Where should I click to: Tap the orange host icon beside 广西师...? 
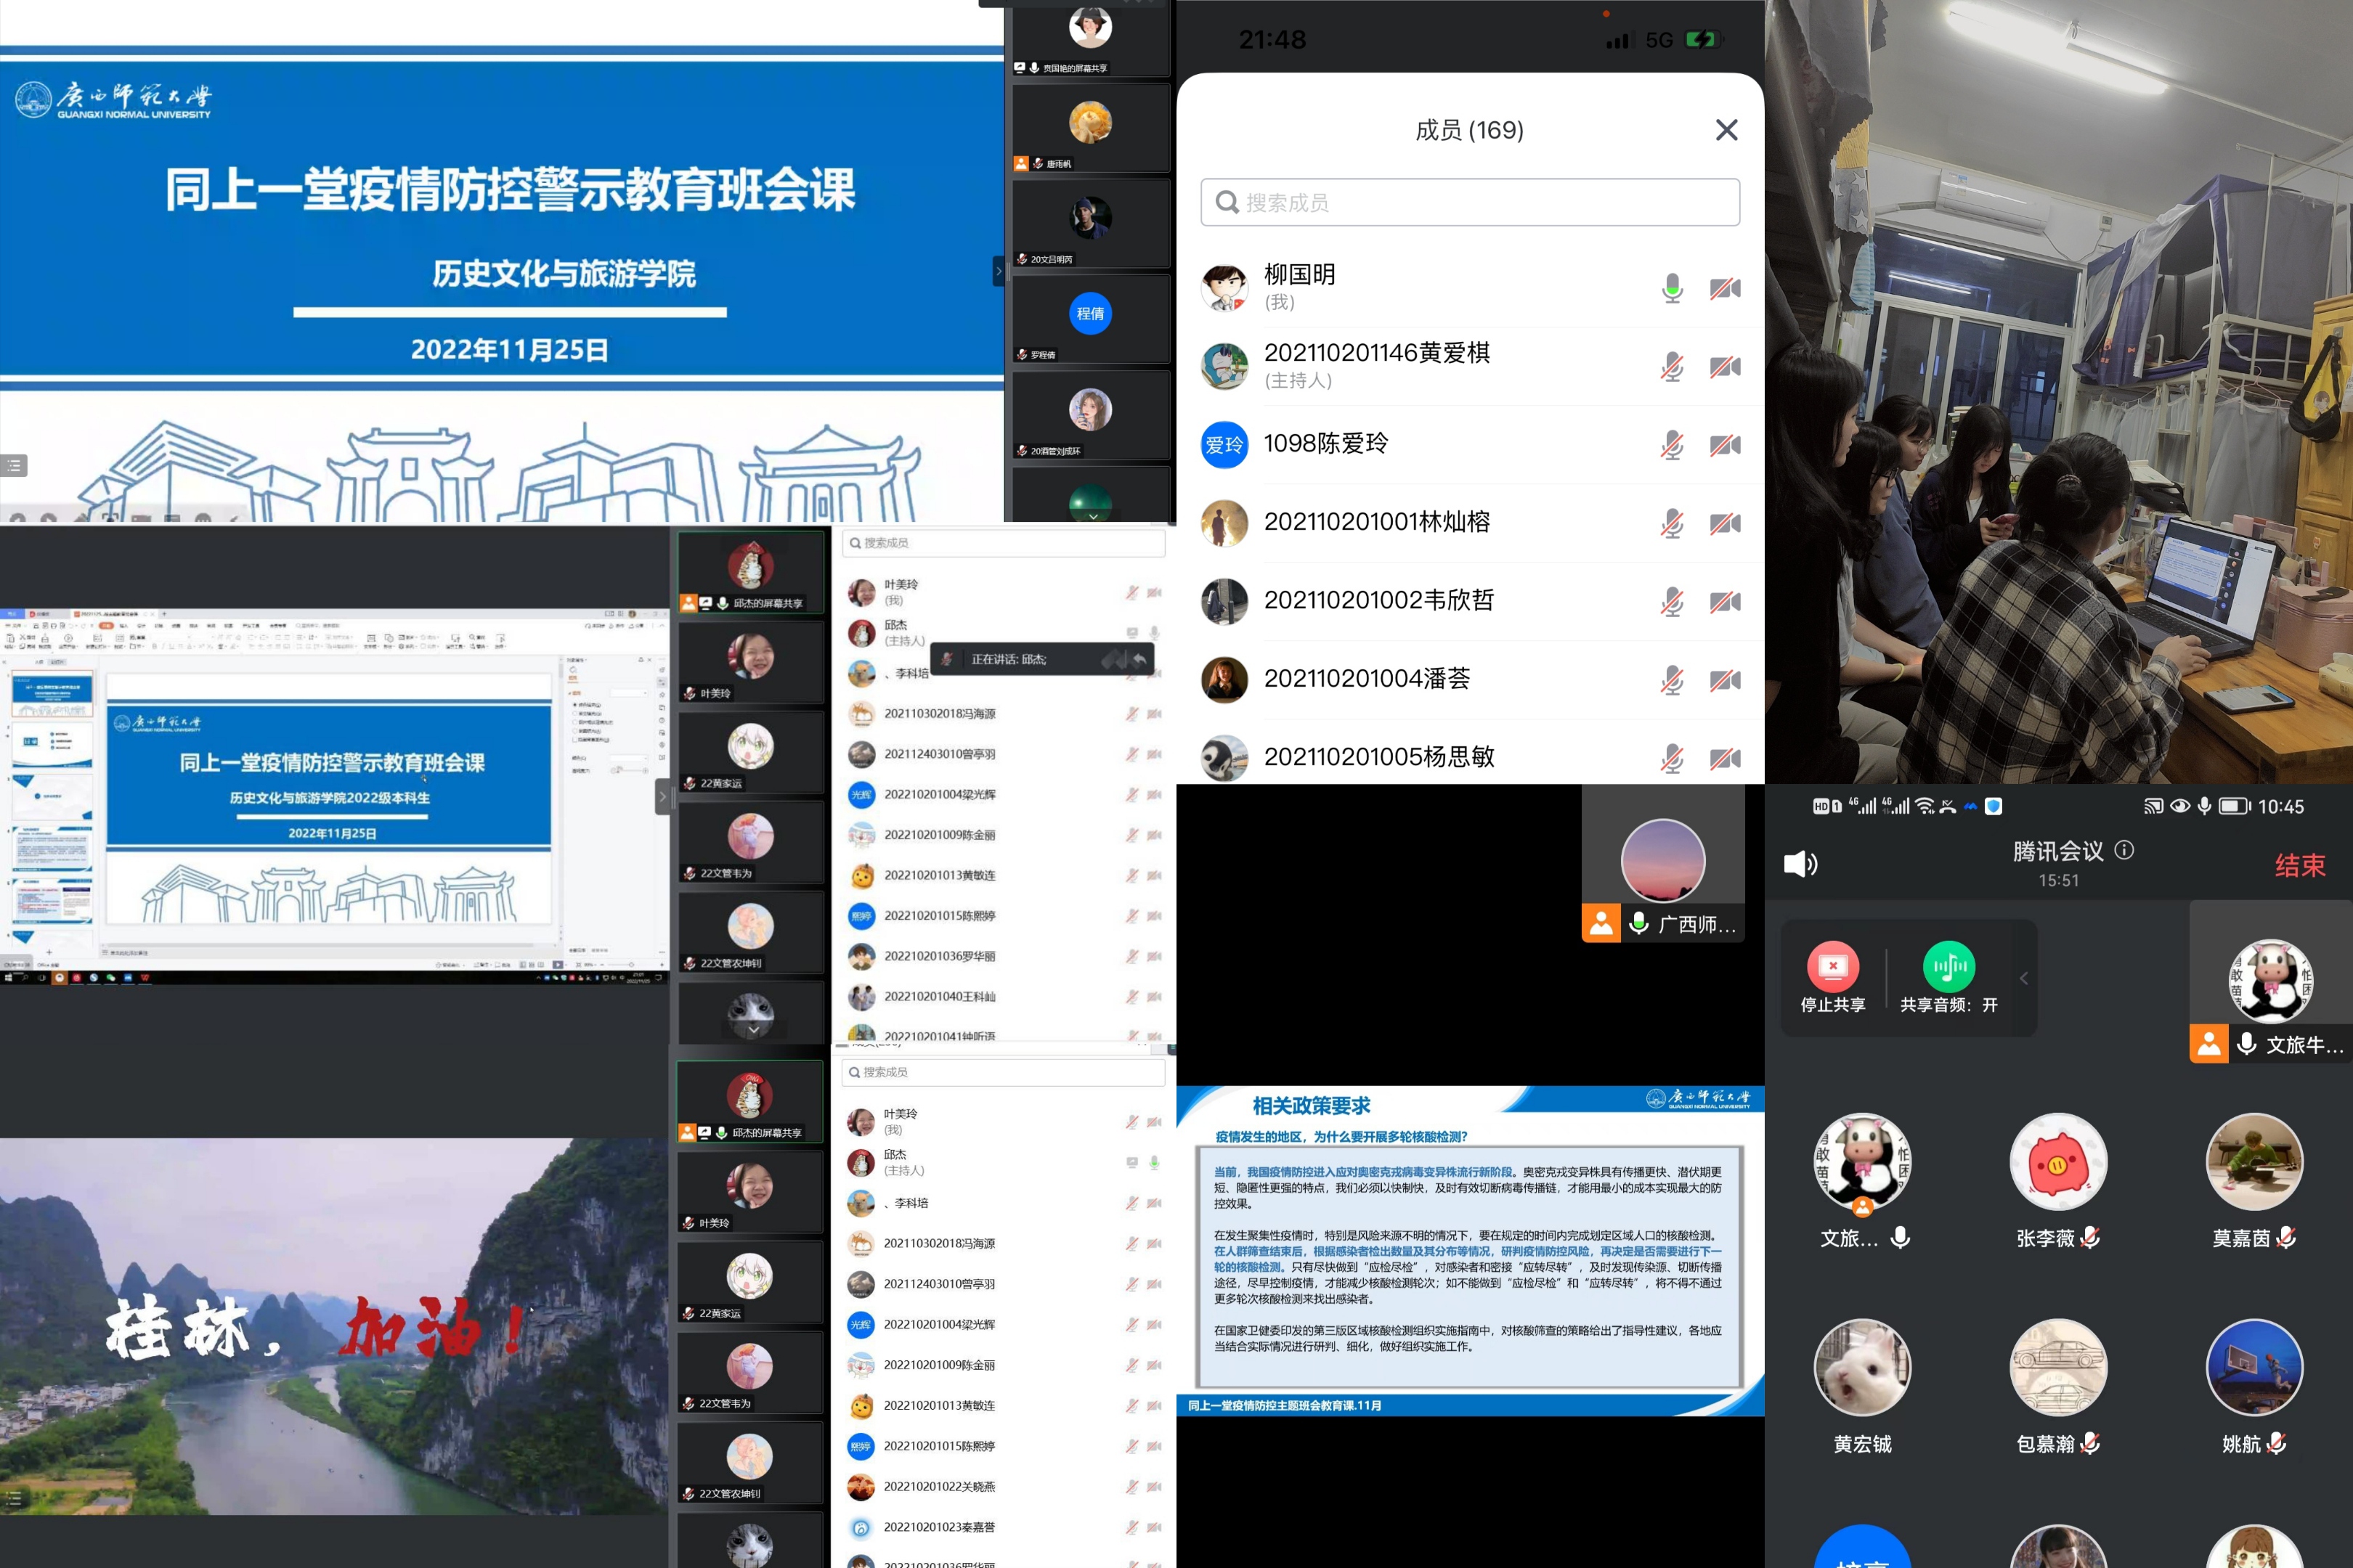coord(1601,924)
